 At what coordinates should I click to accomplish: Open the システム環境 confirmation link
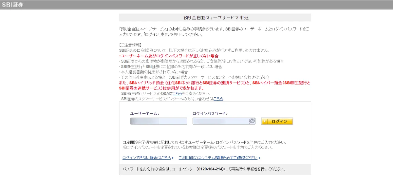[x=218, y=158]
